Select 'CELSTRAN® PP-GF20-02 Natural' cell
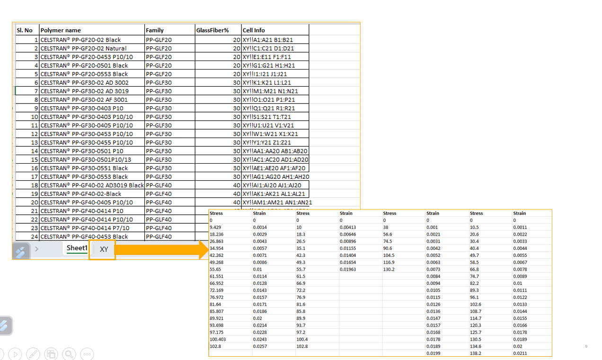602x360 pixels. (x=92, y=48)
